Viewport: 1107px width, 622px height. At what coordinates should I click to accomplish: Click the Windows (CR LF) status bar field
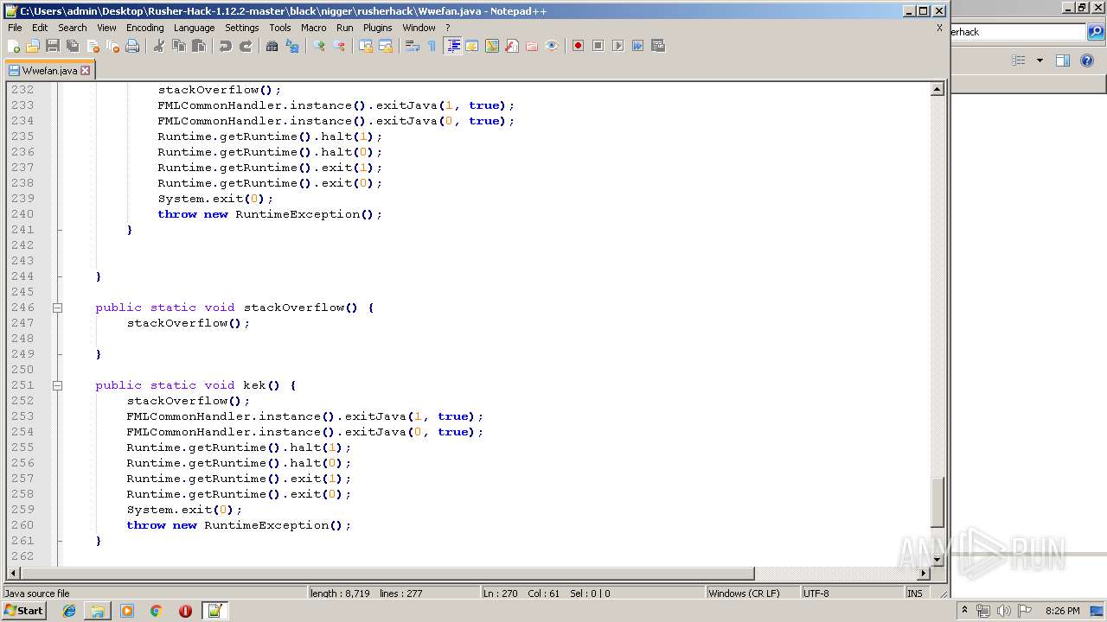(752, 593)
